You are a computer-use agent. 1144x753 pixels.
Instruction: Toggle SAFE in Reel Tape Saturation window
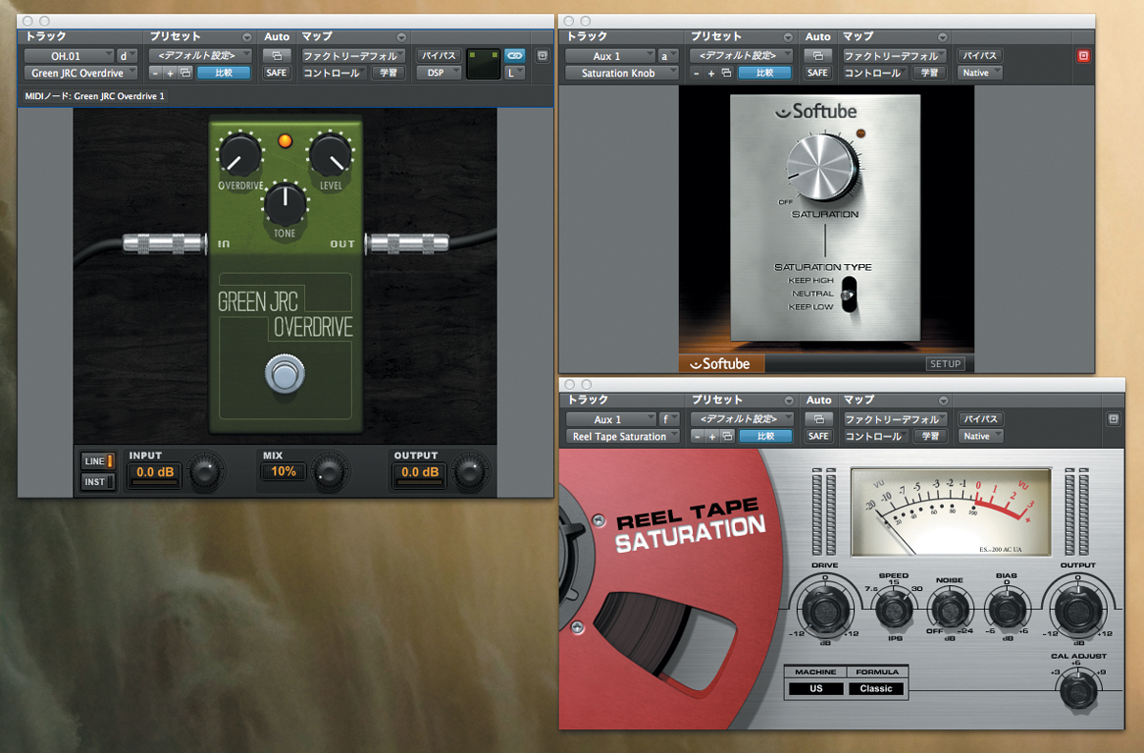pyautogui.click(x=818, y=437)
